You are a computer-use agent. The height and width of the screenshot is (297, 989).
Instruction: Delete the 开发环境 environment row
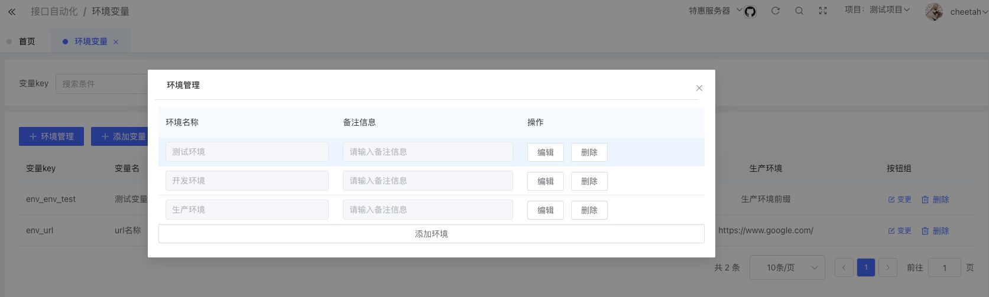[x=589, y=181]
